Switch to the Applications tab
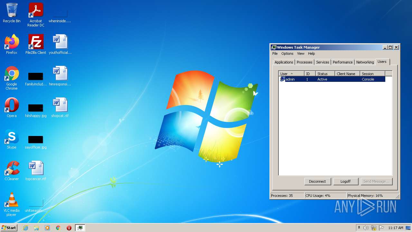 tap(284, 62)
